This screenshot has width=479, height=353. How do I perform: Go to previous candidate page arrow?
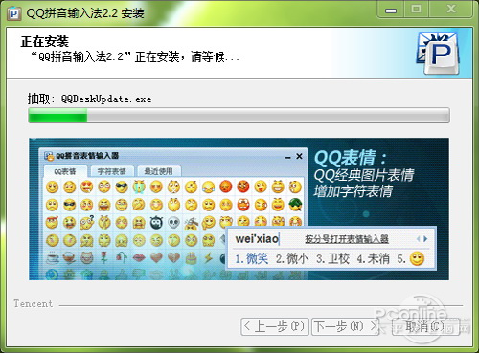pos(419,239)
